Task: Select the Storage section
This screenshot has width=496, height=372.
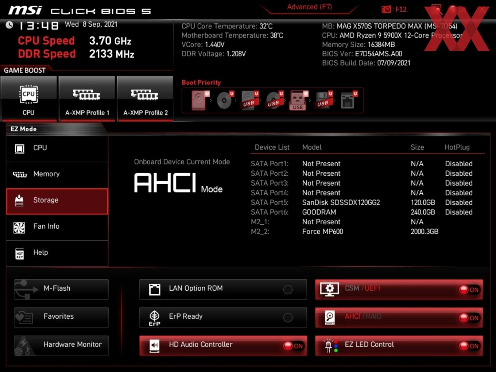Action: [x=57, y=201]
